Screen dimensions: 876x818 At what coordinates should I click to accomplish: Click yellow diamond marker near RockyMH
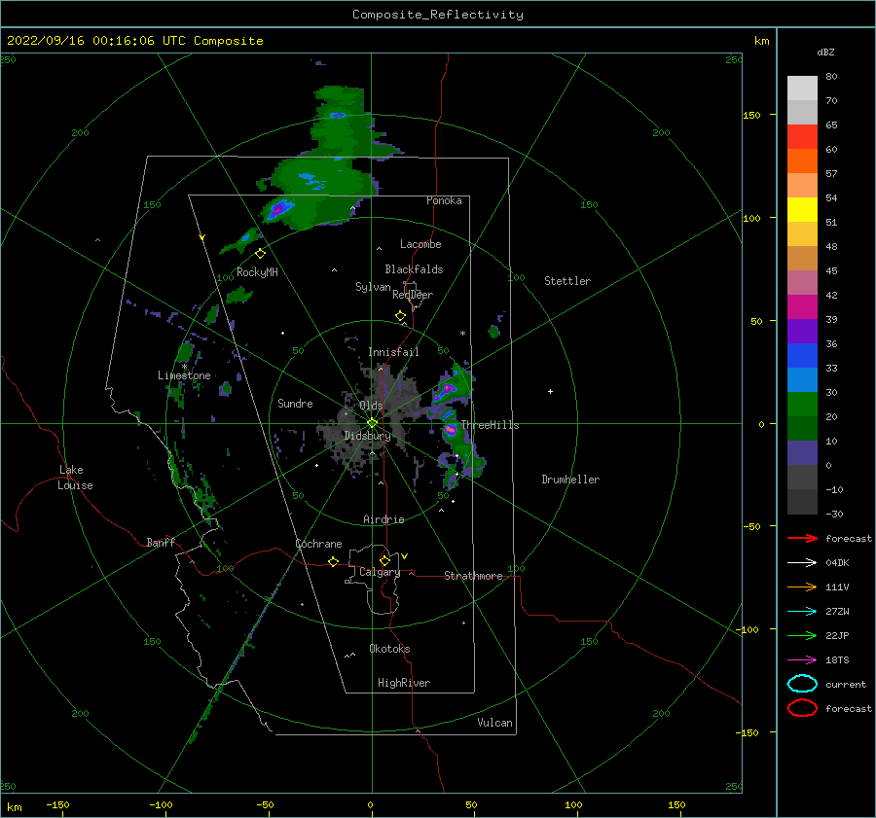coord(260,254)
